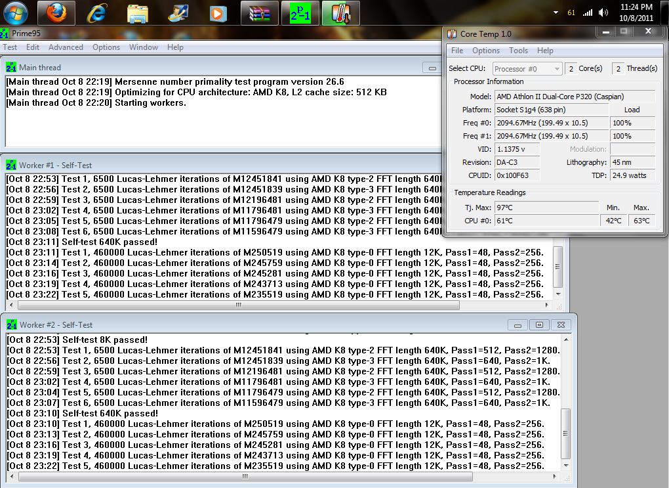Click the Revision value DA-C3
Viewport: 669px width, 488px height.
pyautogui.click(x=517, y=162)
